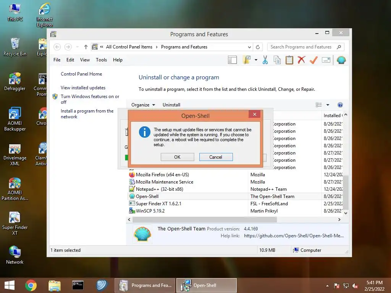Click the Open-Shell GitHub help link

coord(294,236)
